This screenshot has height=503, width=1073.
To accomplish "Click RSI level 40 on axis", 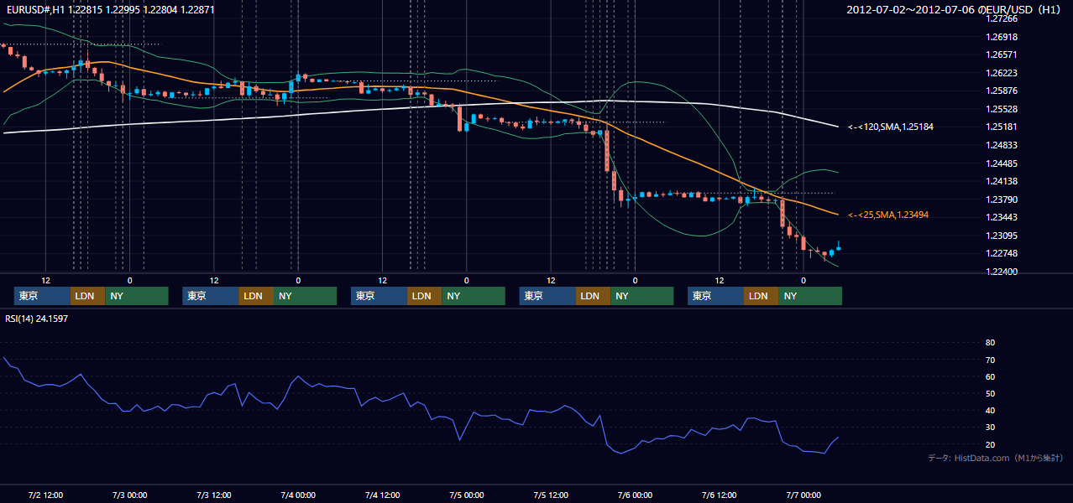I will (990, 411).
